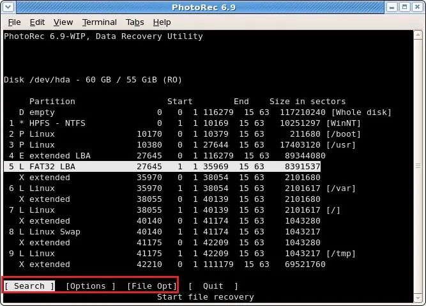
Task: Maximize the PhotoRec window
Action: pyautogui.click(x=404, y=7)
